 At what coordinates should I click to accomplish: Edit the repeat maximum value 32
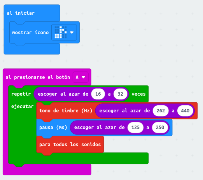point(120,94)
